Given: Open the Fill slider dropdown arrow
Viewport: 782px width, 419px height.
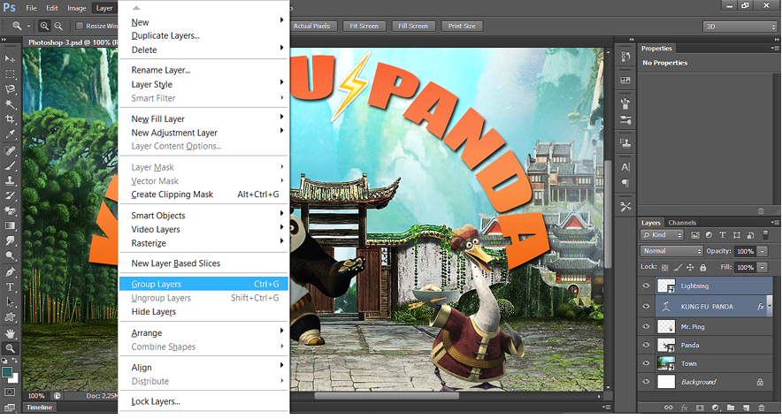Looking at the screenshot, I should (x=763, y=268).
